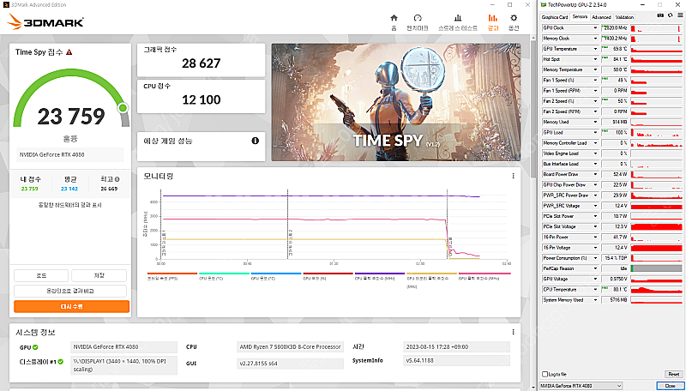Screen dimensions: 686x391
Task: Toggle the CPU clock purple legend line
Action: tap(379, 274)
